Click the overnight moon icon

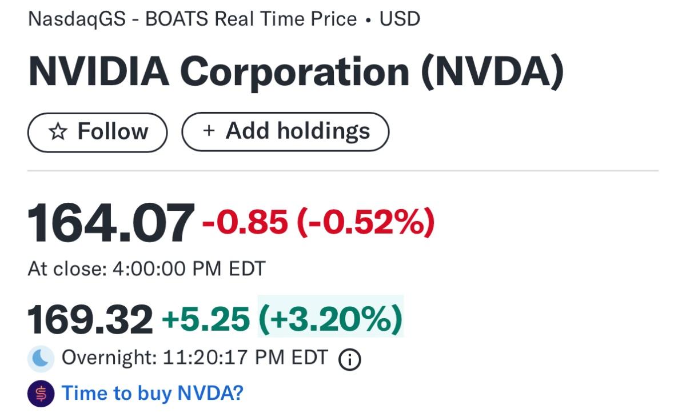41,359
